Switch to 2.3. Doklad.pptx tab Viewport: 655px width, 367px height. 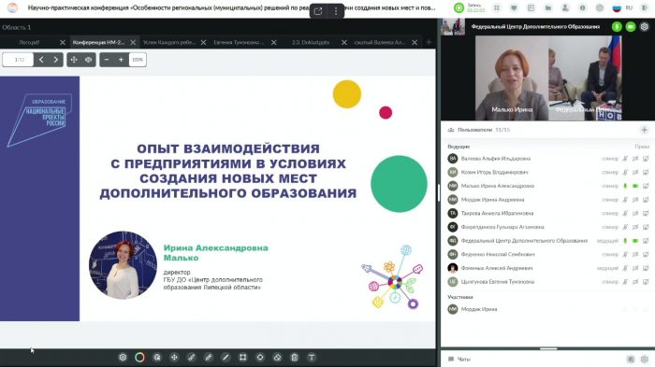pyautogui.click(x=311, y=42)
